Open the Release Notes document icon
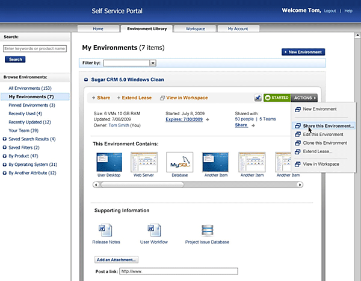 coord(103,230)
